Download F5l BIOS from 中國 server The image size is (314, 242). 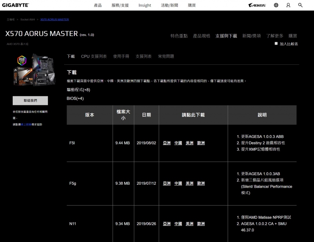click(x=178, y=143)
